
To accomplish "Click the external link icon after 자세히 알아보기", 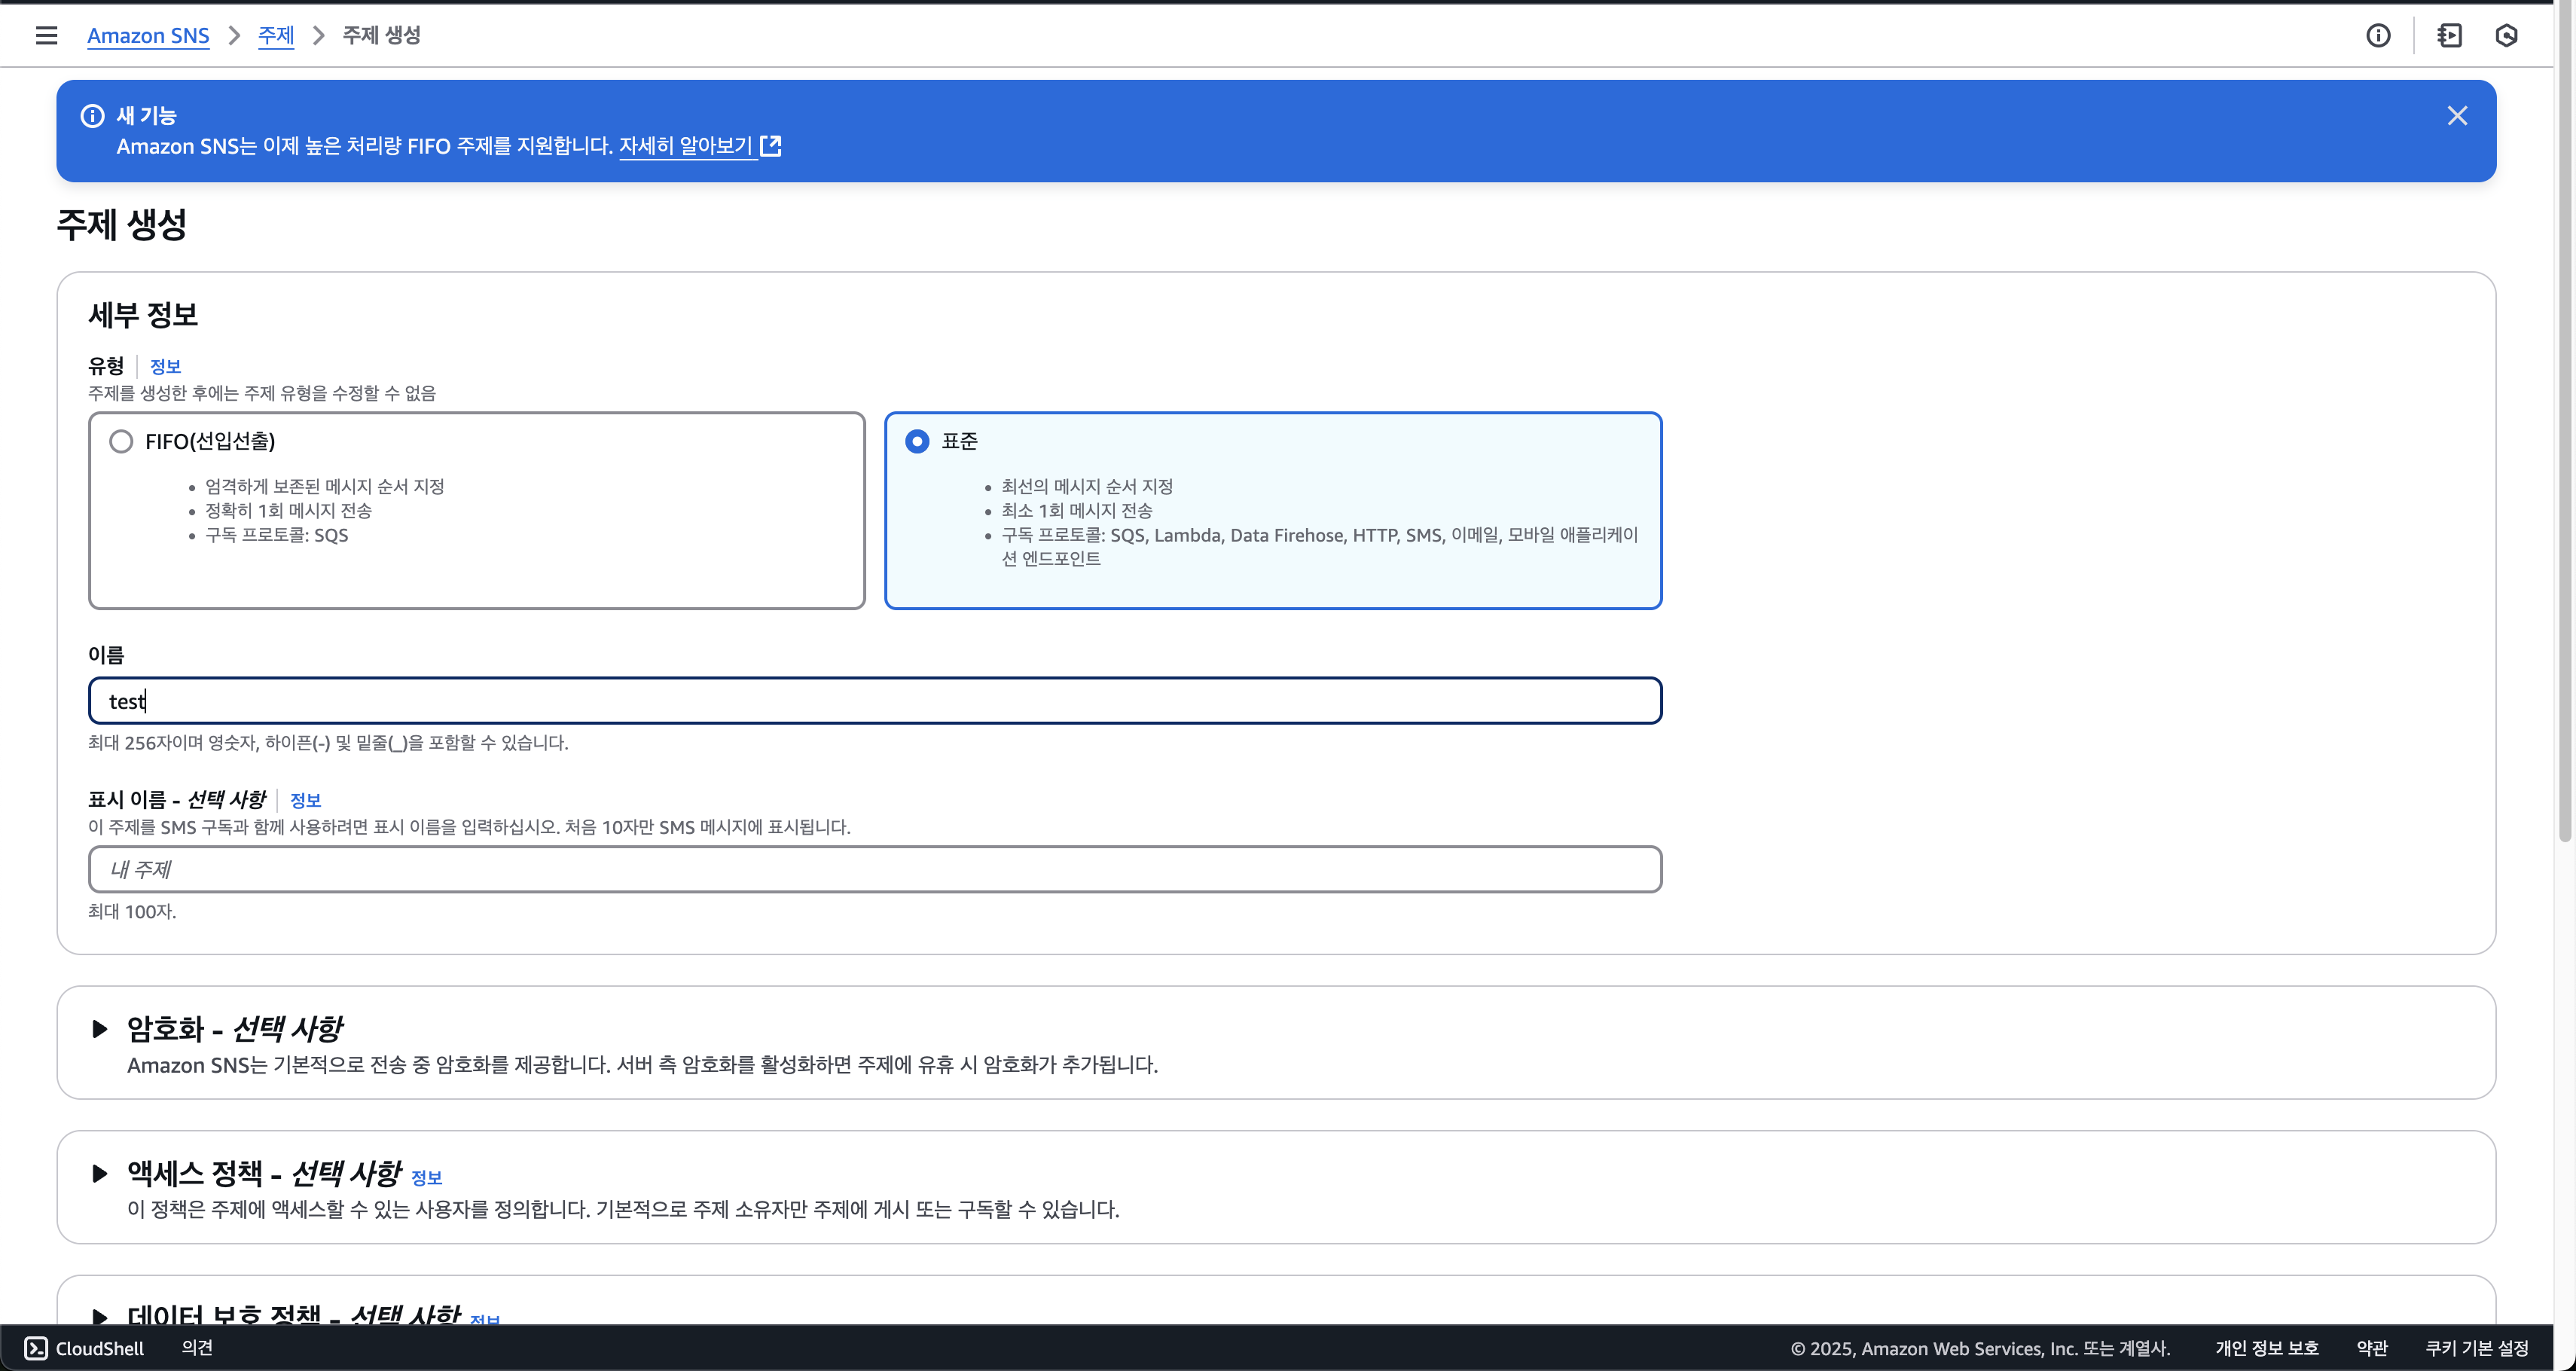I will pyautogui.click(x=771, y=146).
